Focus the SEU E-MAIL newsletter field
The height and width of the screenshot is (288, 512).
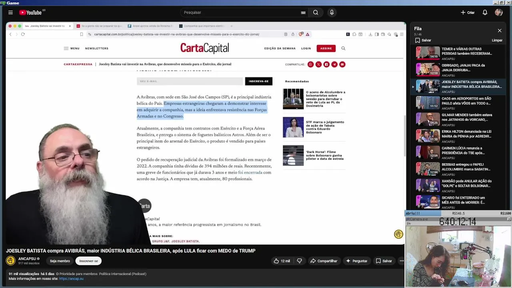(190, 81)
